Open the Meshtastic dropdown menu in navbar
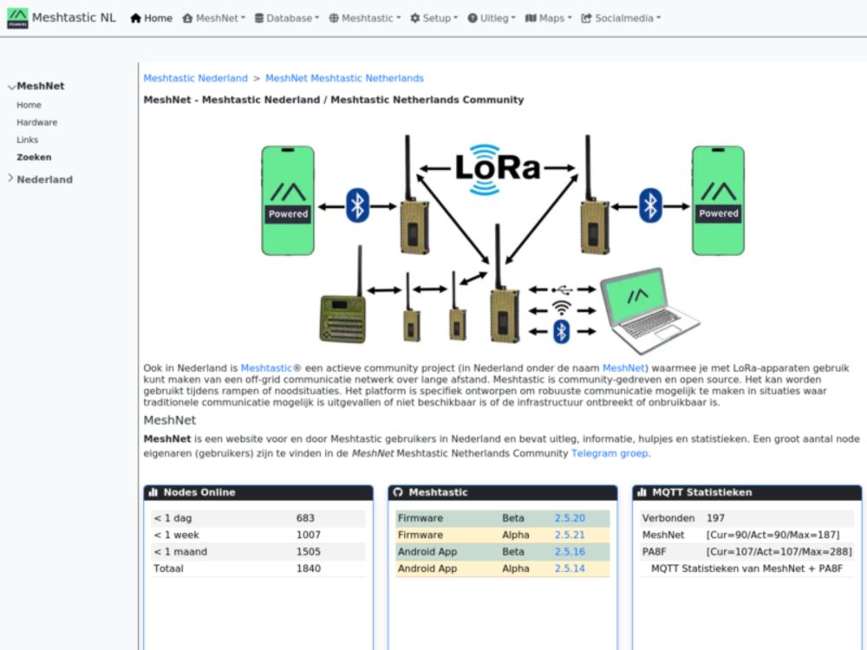The width and height of the screenshot is (867, 650). [365, 18]
